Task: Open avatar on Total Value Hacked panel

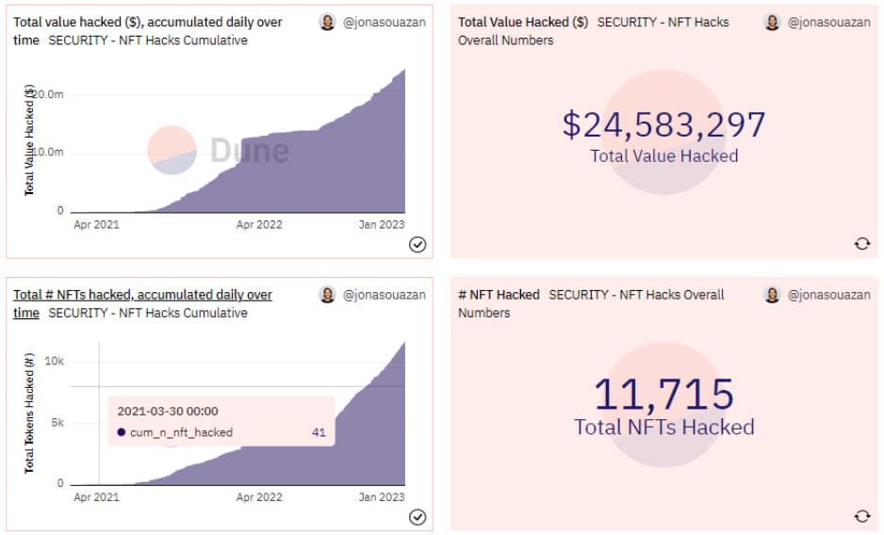Action: tap(772, 22)
